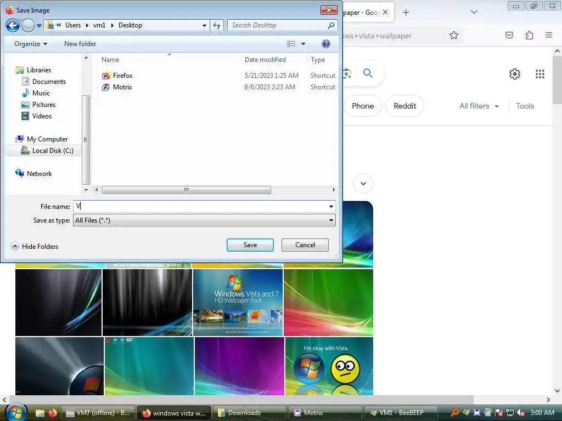
Task: Open the view options dropdown arrow
Action: click(303, 44)
